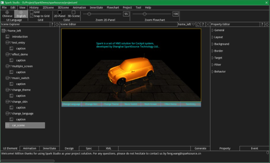Switch to the XML tab
The height and width of the screenshot is (163, 270).
coord(108,148)
